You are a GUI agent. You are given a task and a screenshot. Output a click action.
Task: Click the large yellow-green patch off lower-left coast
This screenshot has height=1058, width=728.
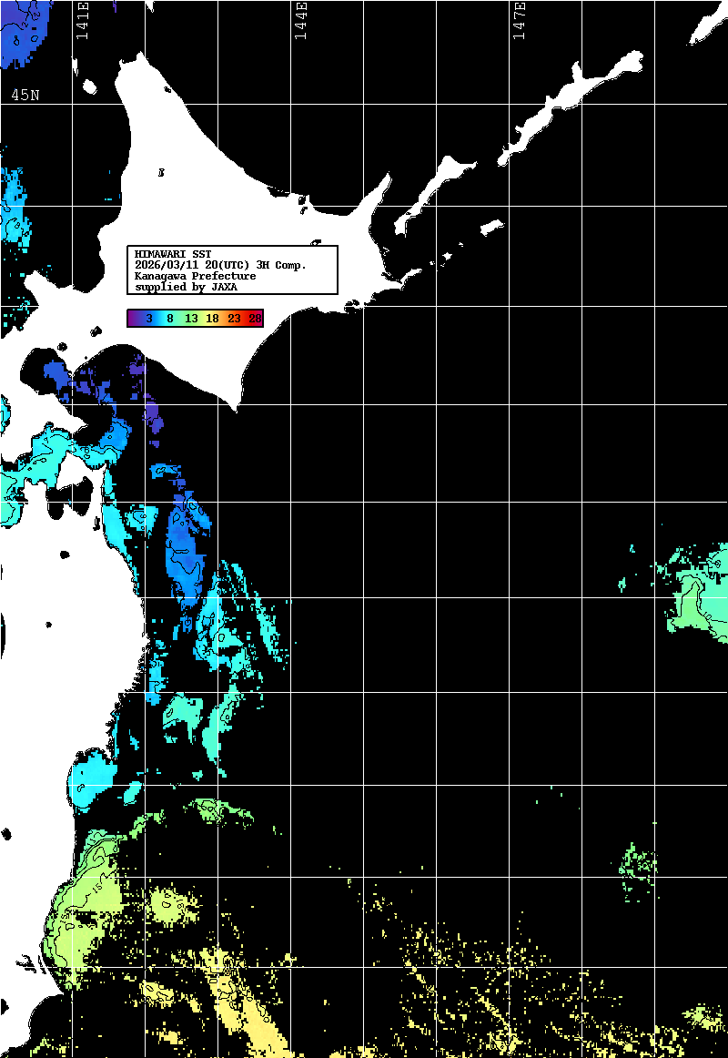click(x=91, y=901)
